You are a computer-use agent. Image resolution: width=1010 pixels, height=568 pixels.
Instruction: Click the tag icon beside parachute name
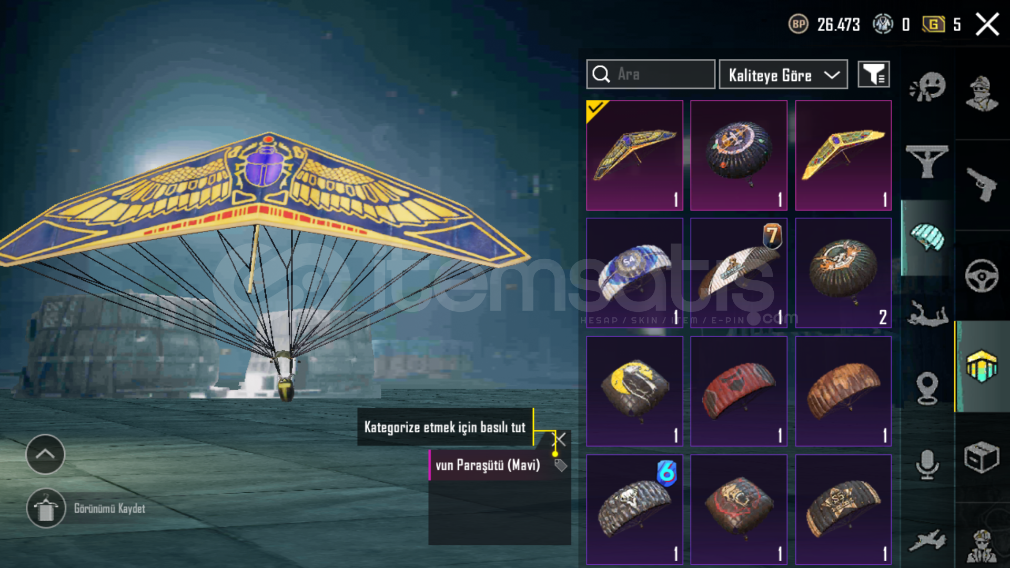coord(560,465)
